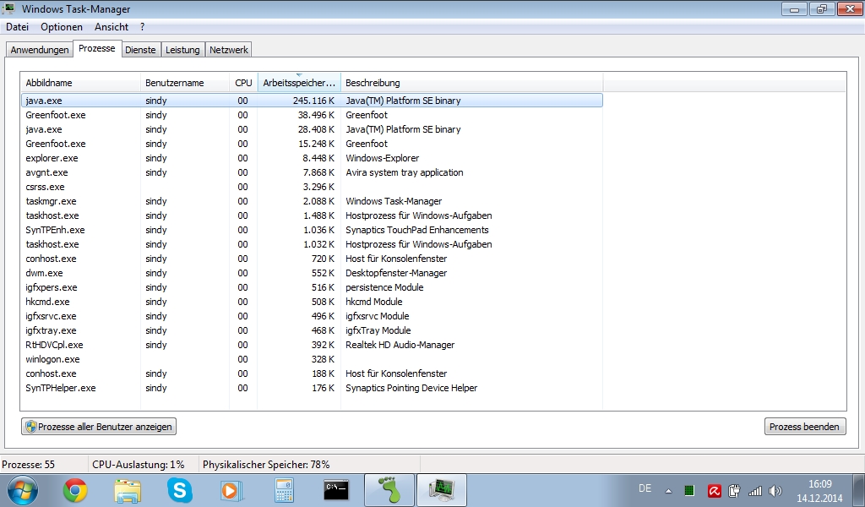Open Windows Explorer folder icon in taskbar
Viewport: 865px width, 507px height.
128,490
